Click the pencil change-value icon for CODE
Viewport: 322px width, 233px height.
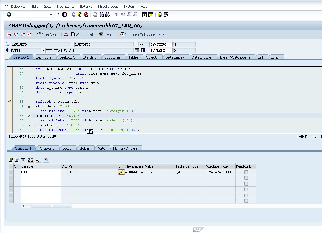pyautogui.click(x=121, y=172)
